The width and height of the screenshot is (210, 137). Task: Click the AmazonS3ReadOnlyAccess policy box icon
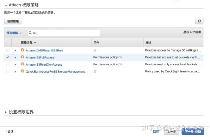click(x=22, y=64)
